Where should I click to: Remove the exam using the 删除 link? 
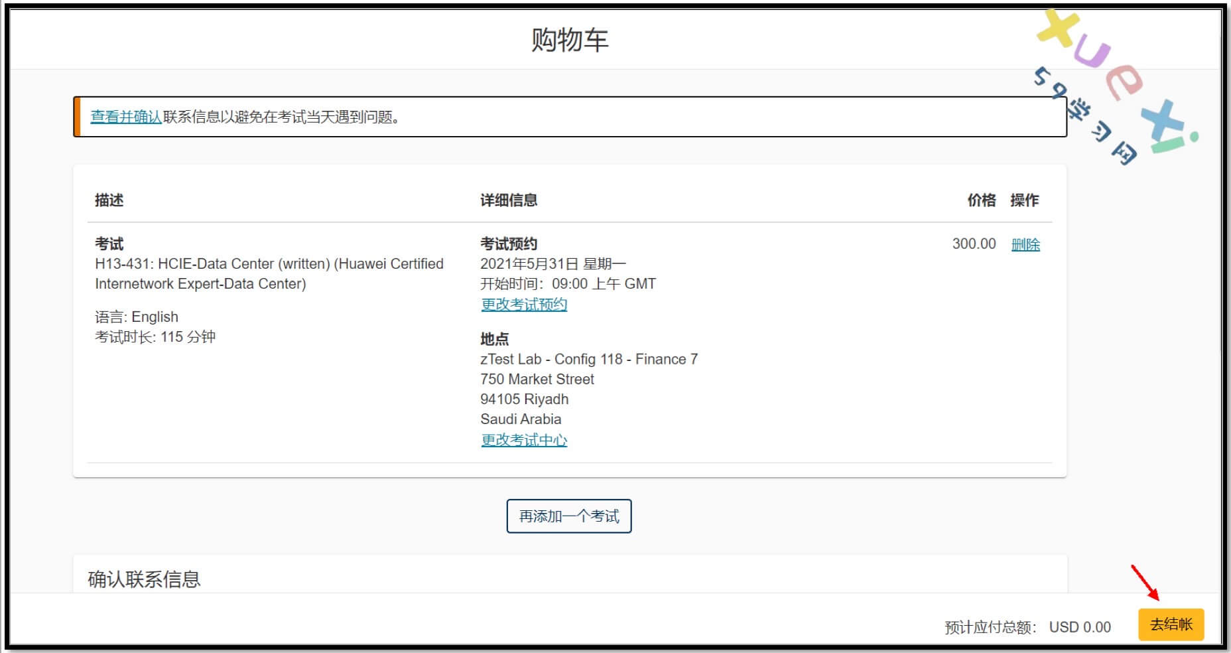click(x=1025, y=244)
